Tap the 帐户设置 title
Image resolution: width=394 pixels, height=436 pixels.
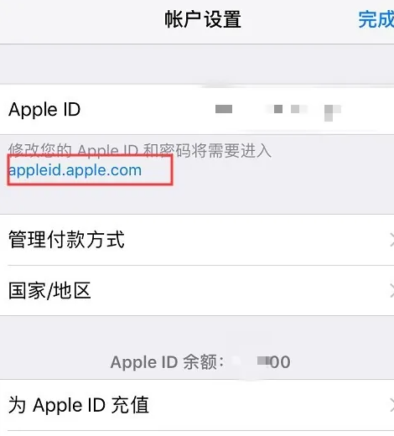coord(203,19)
